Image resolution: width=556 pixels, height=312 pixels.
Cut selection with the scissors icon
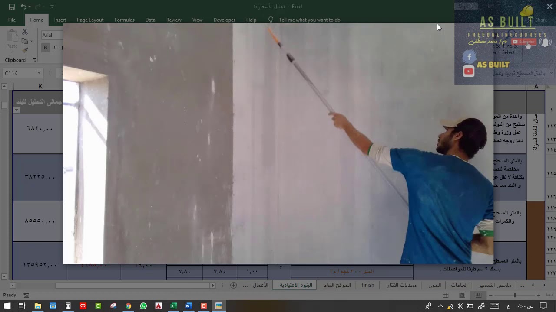[25, 32]
